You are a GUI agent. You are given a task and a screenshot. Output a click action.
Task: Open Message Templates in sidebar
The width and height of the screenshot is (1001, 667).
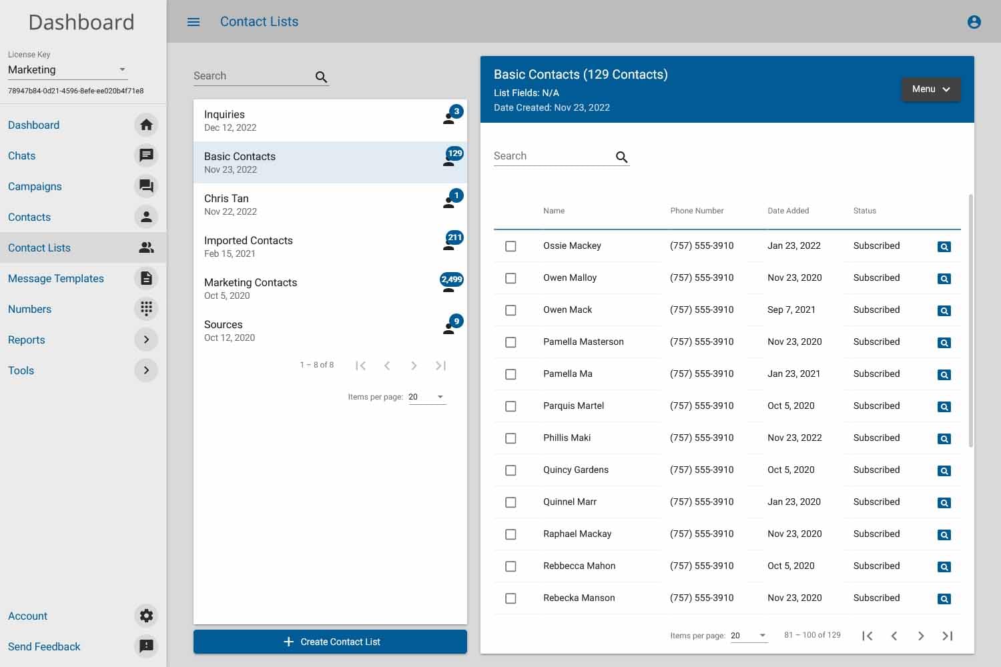coord(56,278)
